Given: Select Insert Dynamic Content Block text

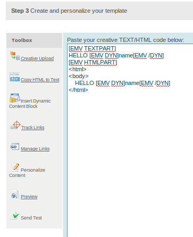Looking at the screenshot, I should [x=30, y=104].
